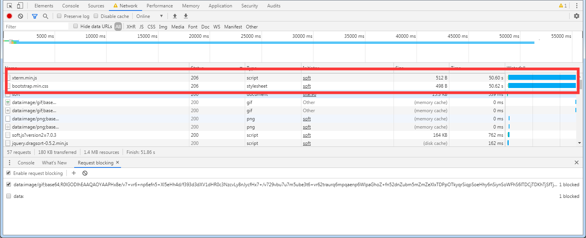Import HAR file with upload arrow
This screenshot has height=238, width=586.
click(175, 16)
